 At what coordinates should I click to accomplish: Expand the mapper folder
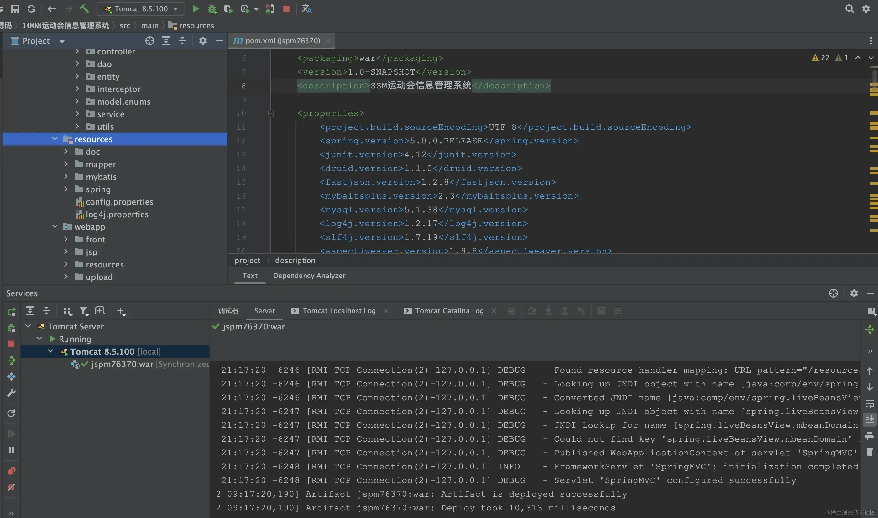[x=66, y=164]
